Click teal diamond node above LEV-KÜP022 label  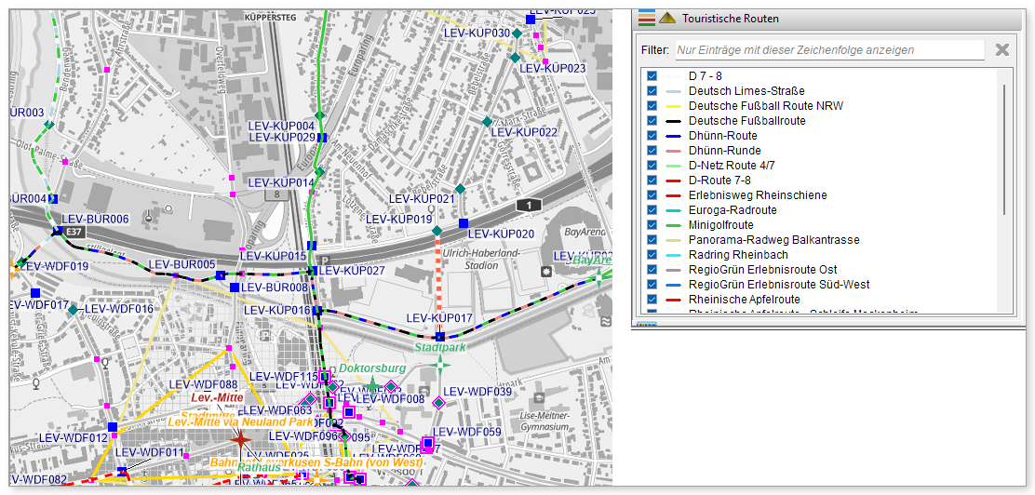pos(487,122)
